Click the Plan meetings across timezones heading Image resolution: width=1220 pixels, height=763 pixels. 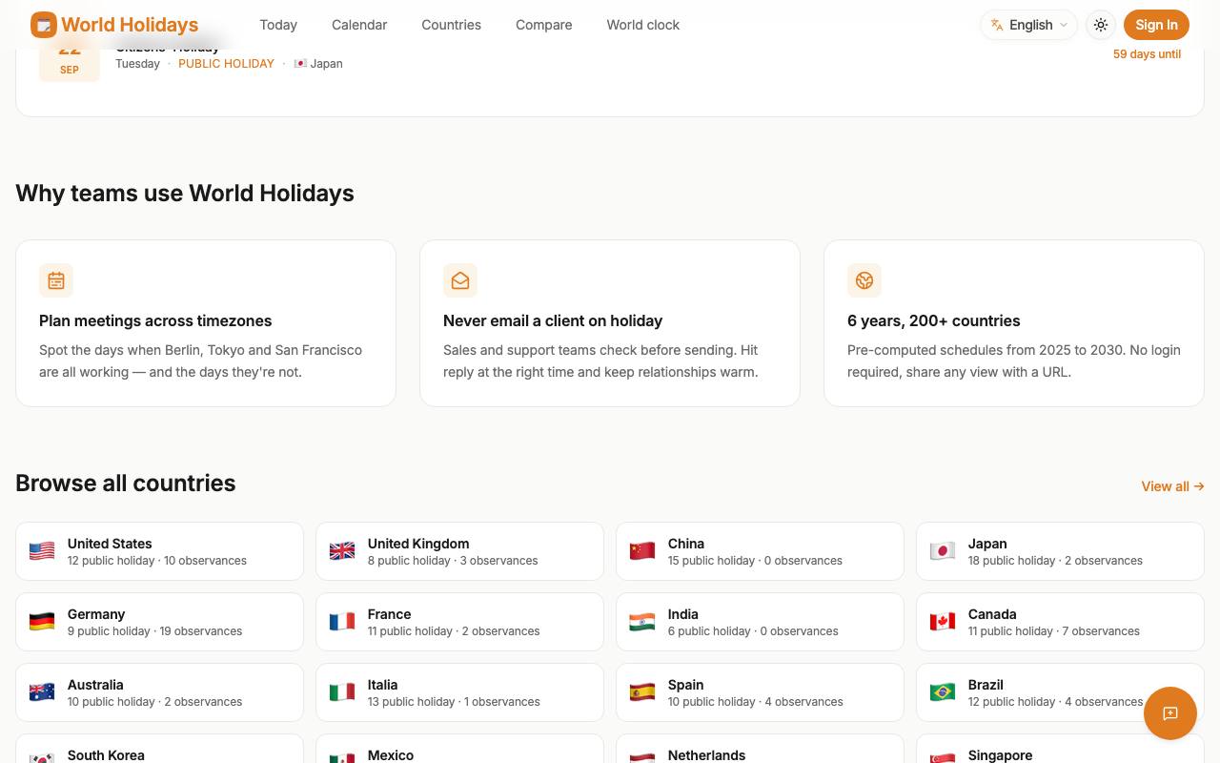point(155,320)
